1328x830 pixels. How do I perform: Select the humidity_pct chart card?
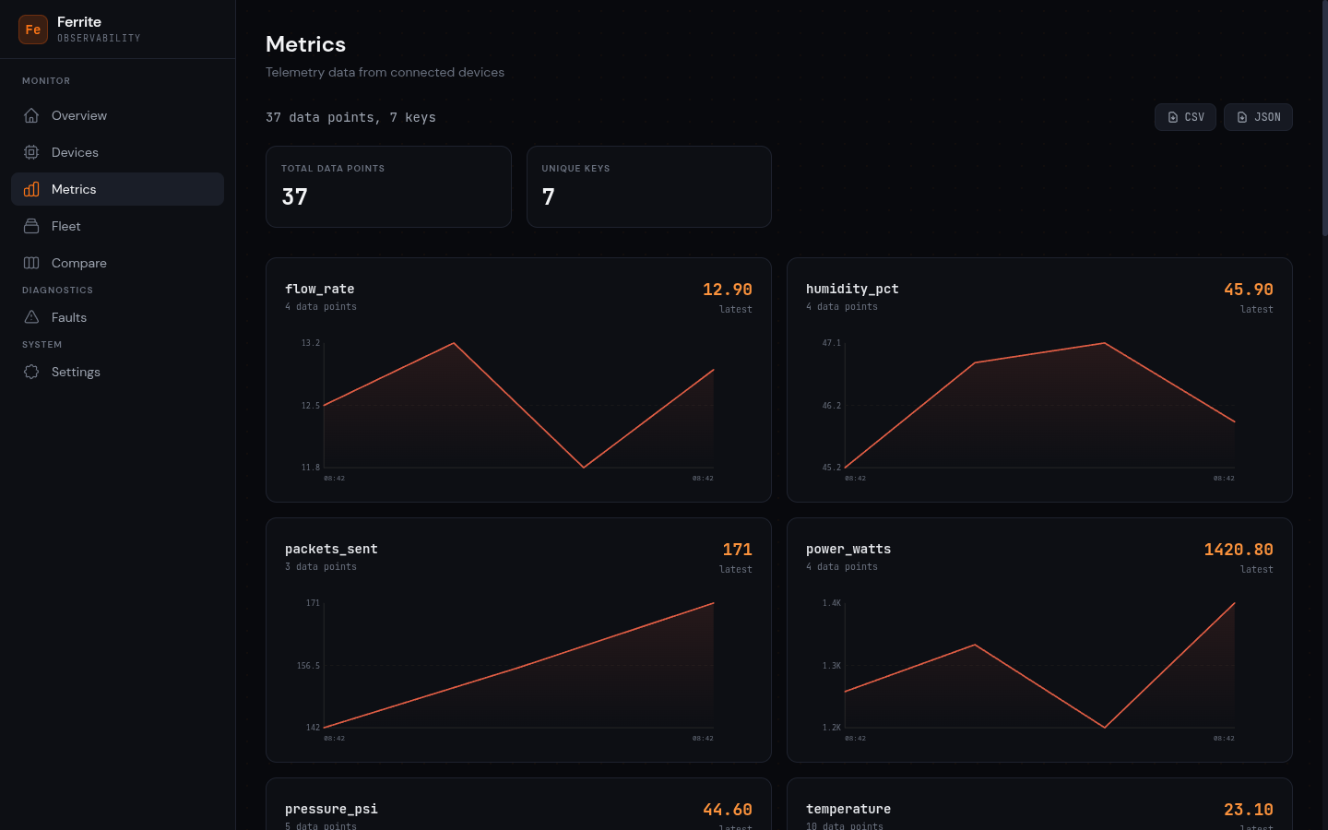click(x=1039, y=380)
